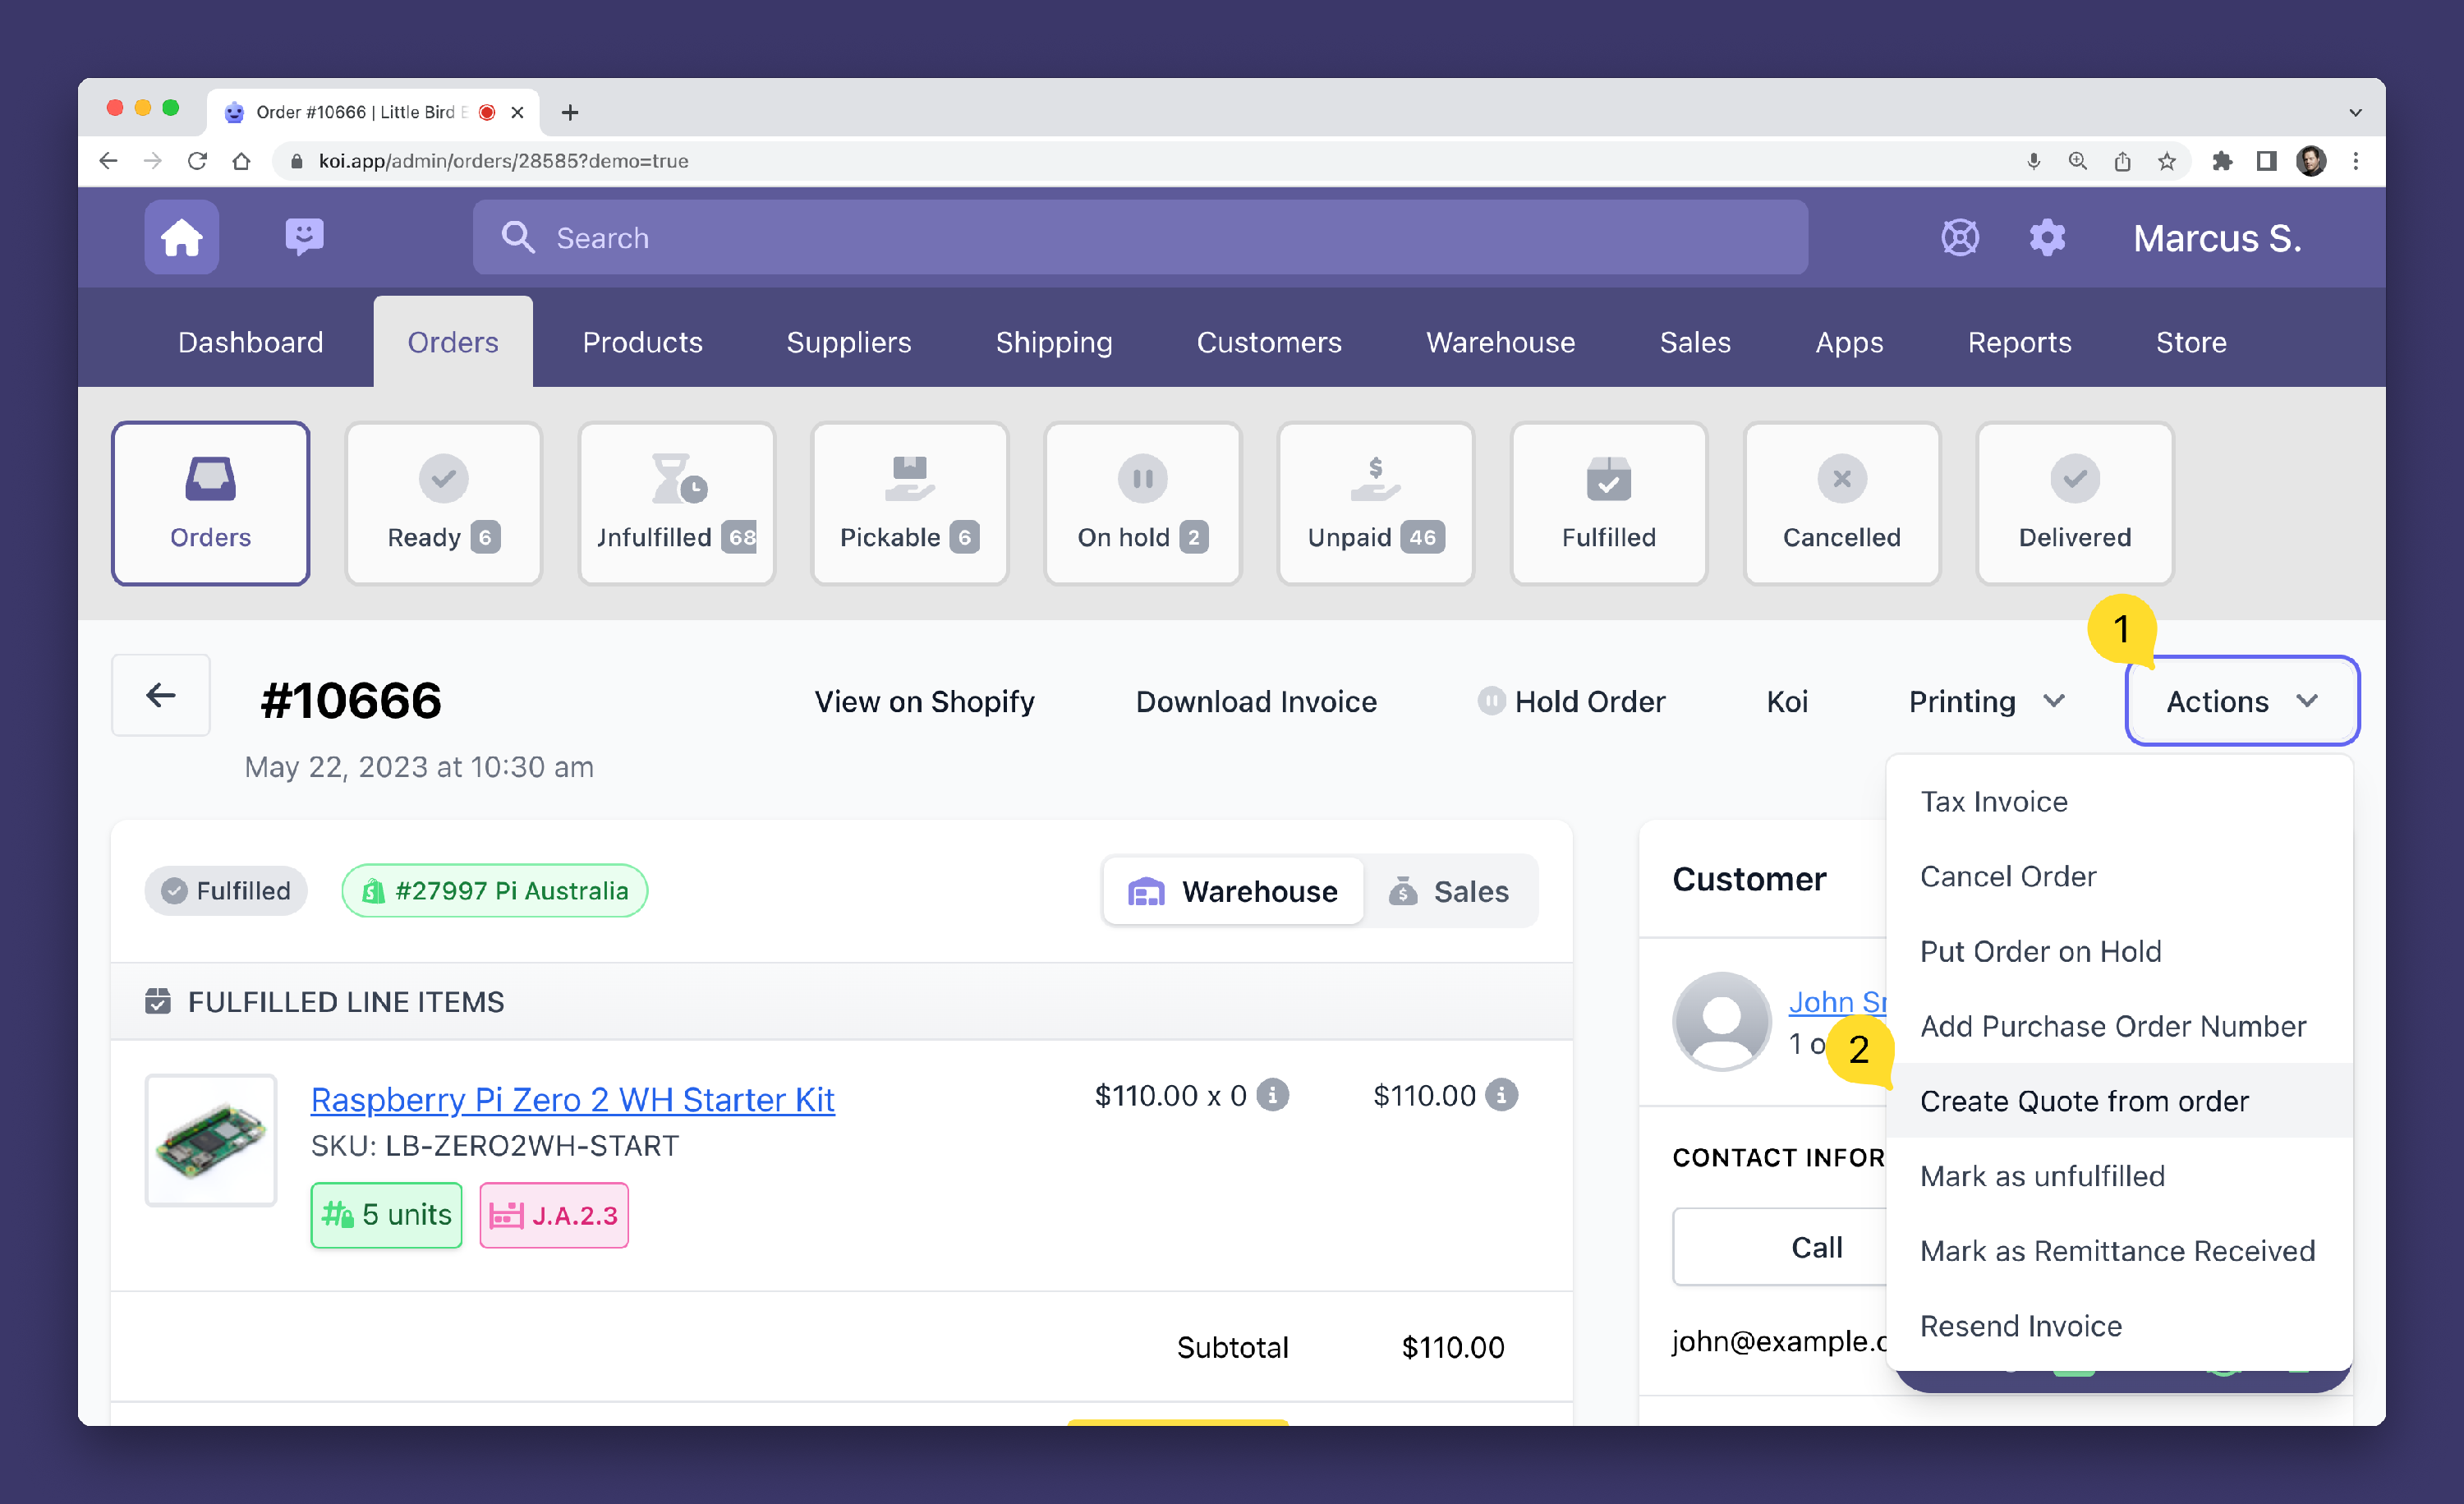
Task: Show the Unpaid orders filter
Action: coord(1375,504)
